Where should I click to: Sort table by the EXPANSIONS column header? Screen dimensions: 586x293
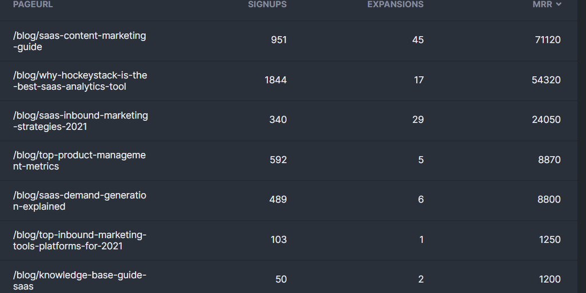(x=395, y=5)
